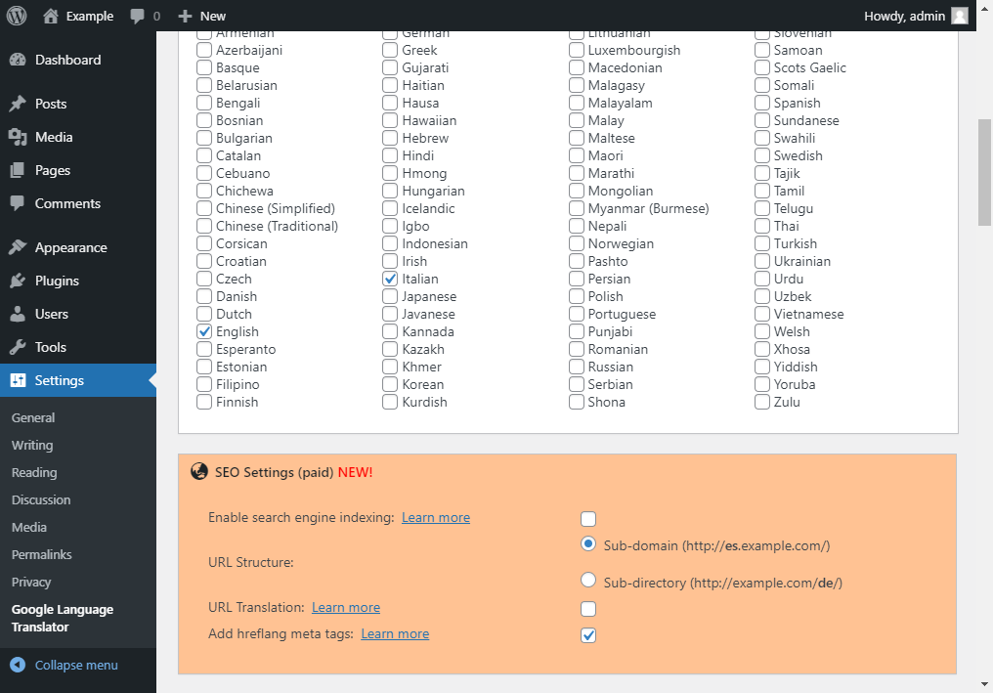This screenshot has height=693, width=993.
Task: Enable the Spanish language checkbox
Action: pos(762,103)
